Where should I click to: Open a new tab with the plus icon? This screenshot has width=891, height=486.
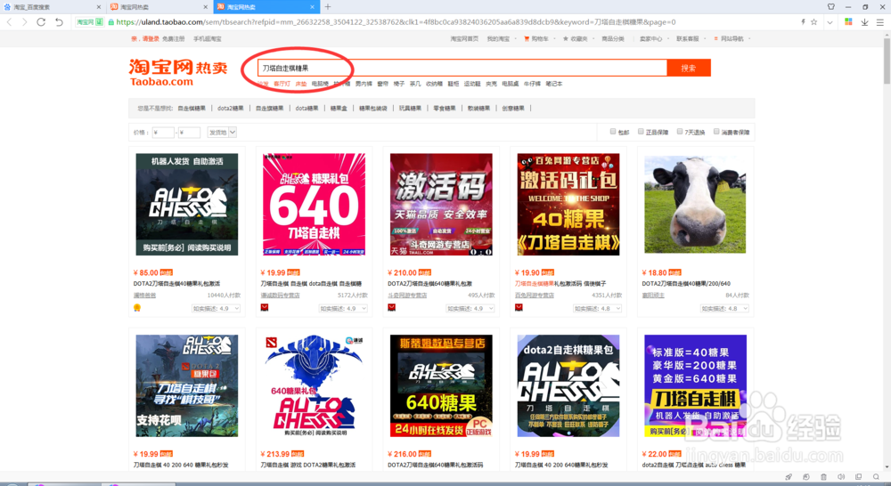[327, 7]
